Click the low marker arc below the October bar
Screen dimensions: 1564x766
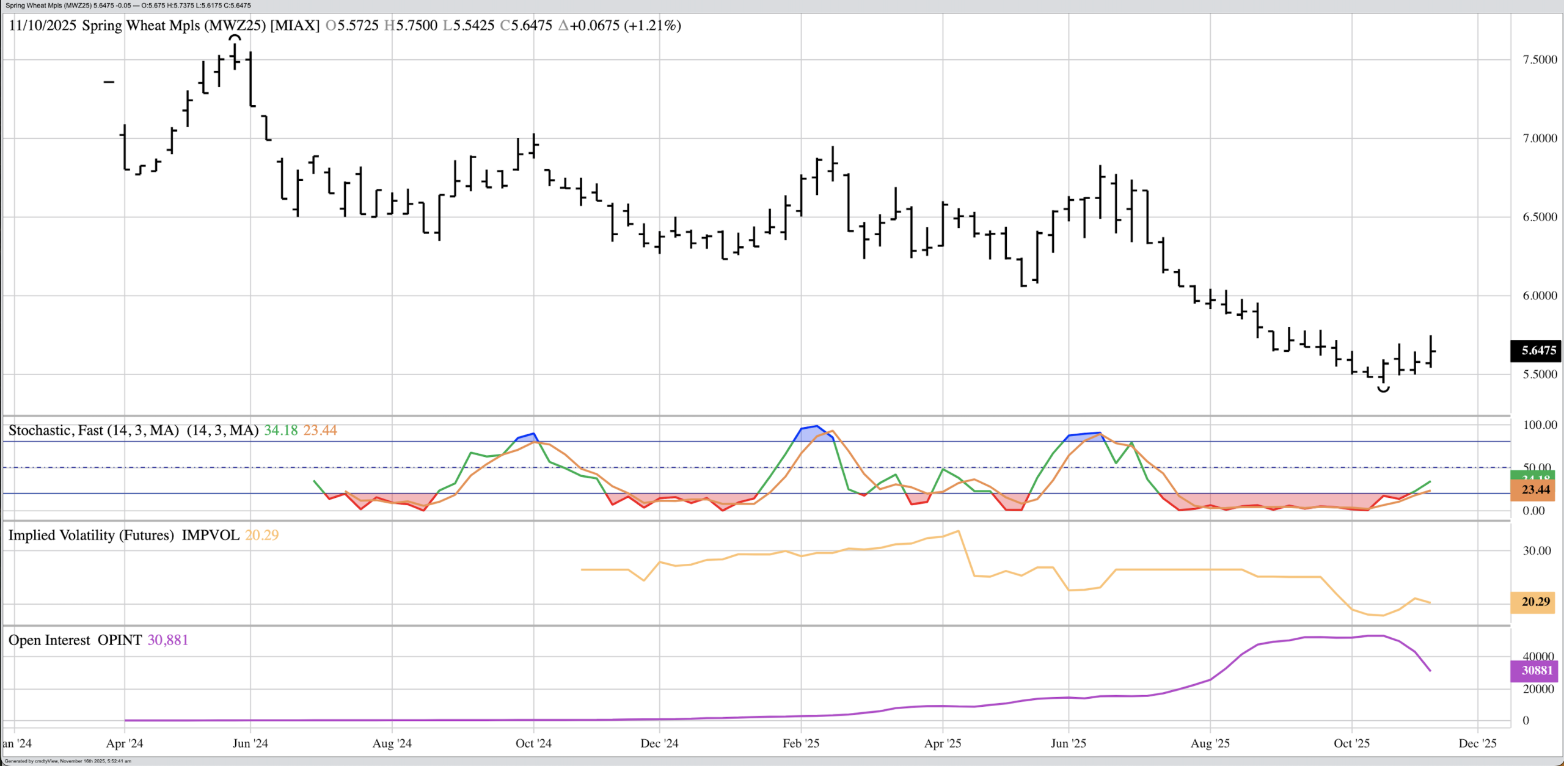pos(1384,389)
